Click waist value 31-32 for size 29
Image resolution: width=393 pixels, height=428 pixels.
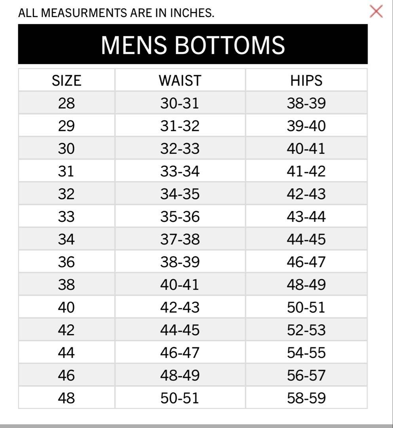click(x=180, y=126)
